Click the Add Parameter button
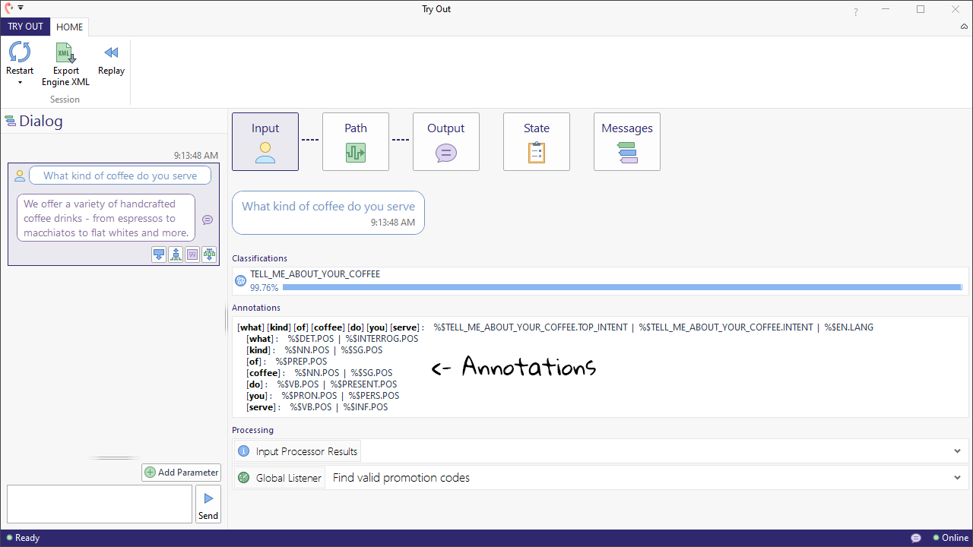973x547 pixels. [181, 473]
